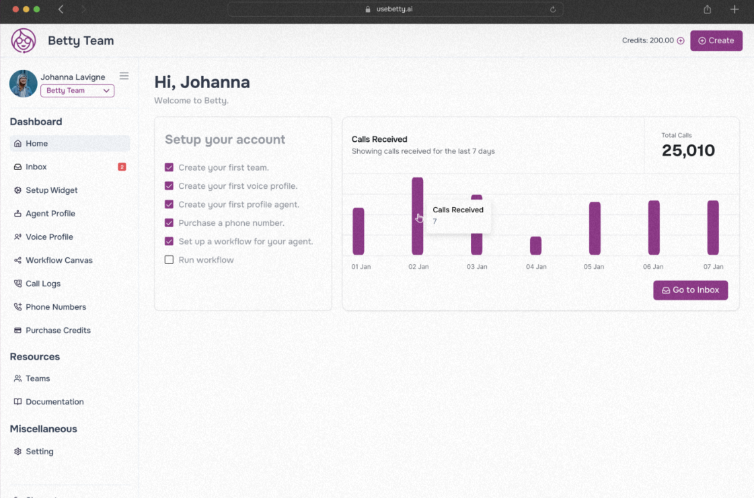
Task: Click the Documentation book icon
Action: (x=17, y=401)
